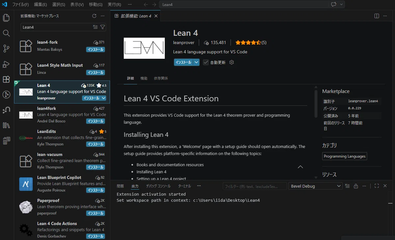The width and height of the screenshot is (395, 240).
Task: Switch to the デバッグ コンソール tab
Action: click(x=158, y=186)
